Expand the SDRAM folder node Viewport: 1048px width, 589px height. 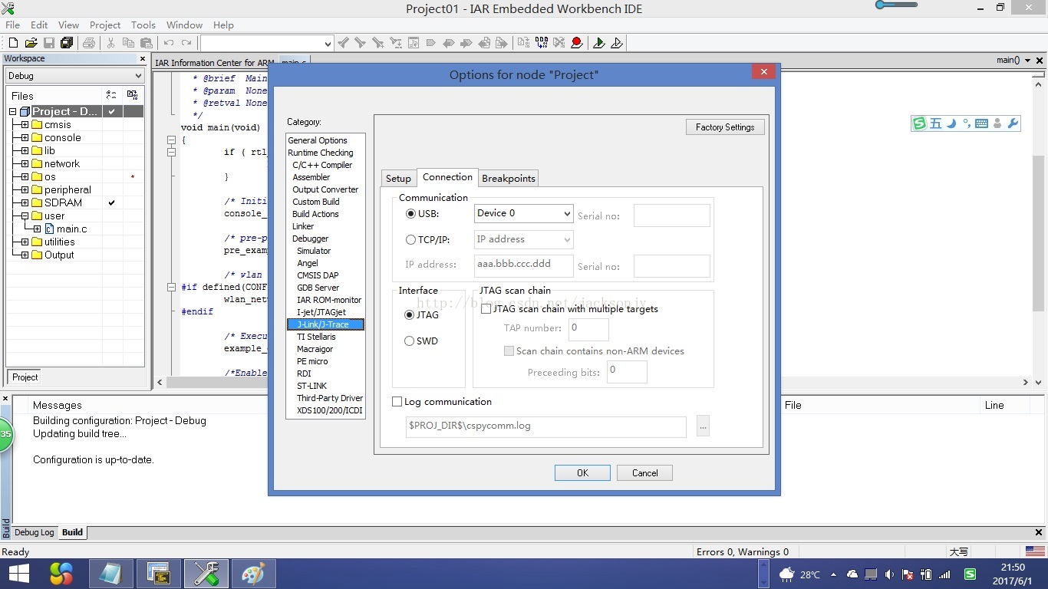[x=25, y=203]
